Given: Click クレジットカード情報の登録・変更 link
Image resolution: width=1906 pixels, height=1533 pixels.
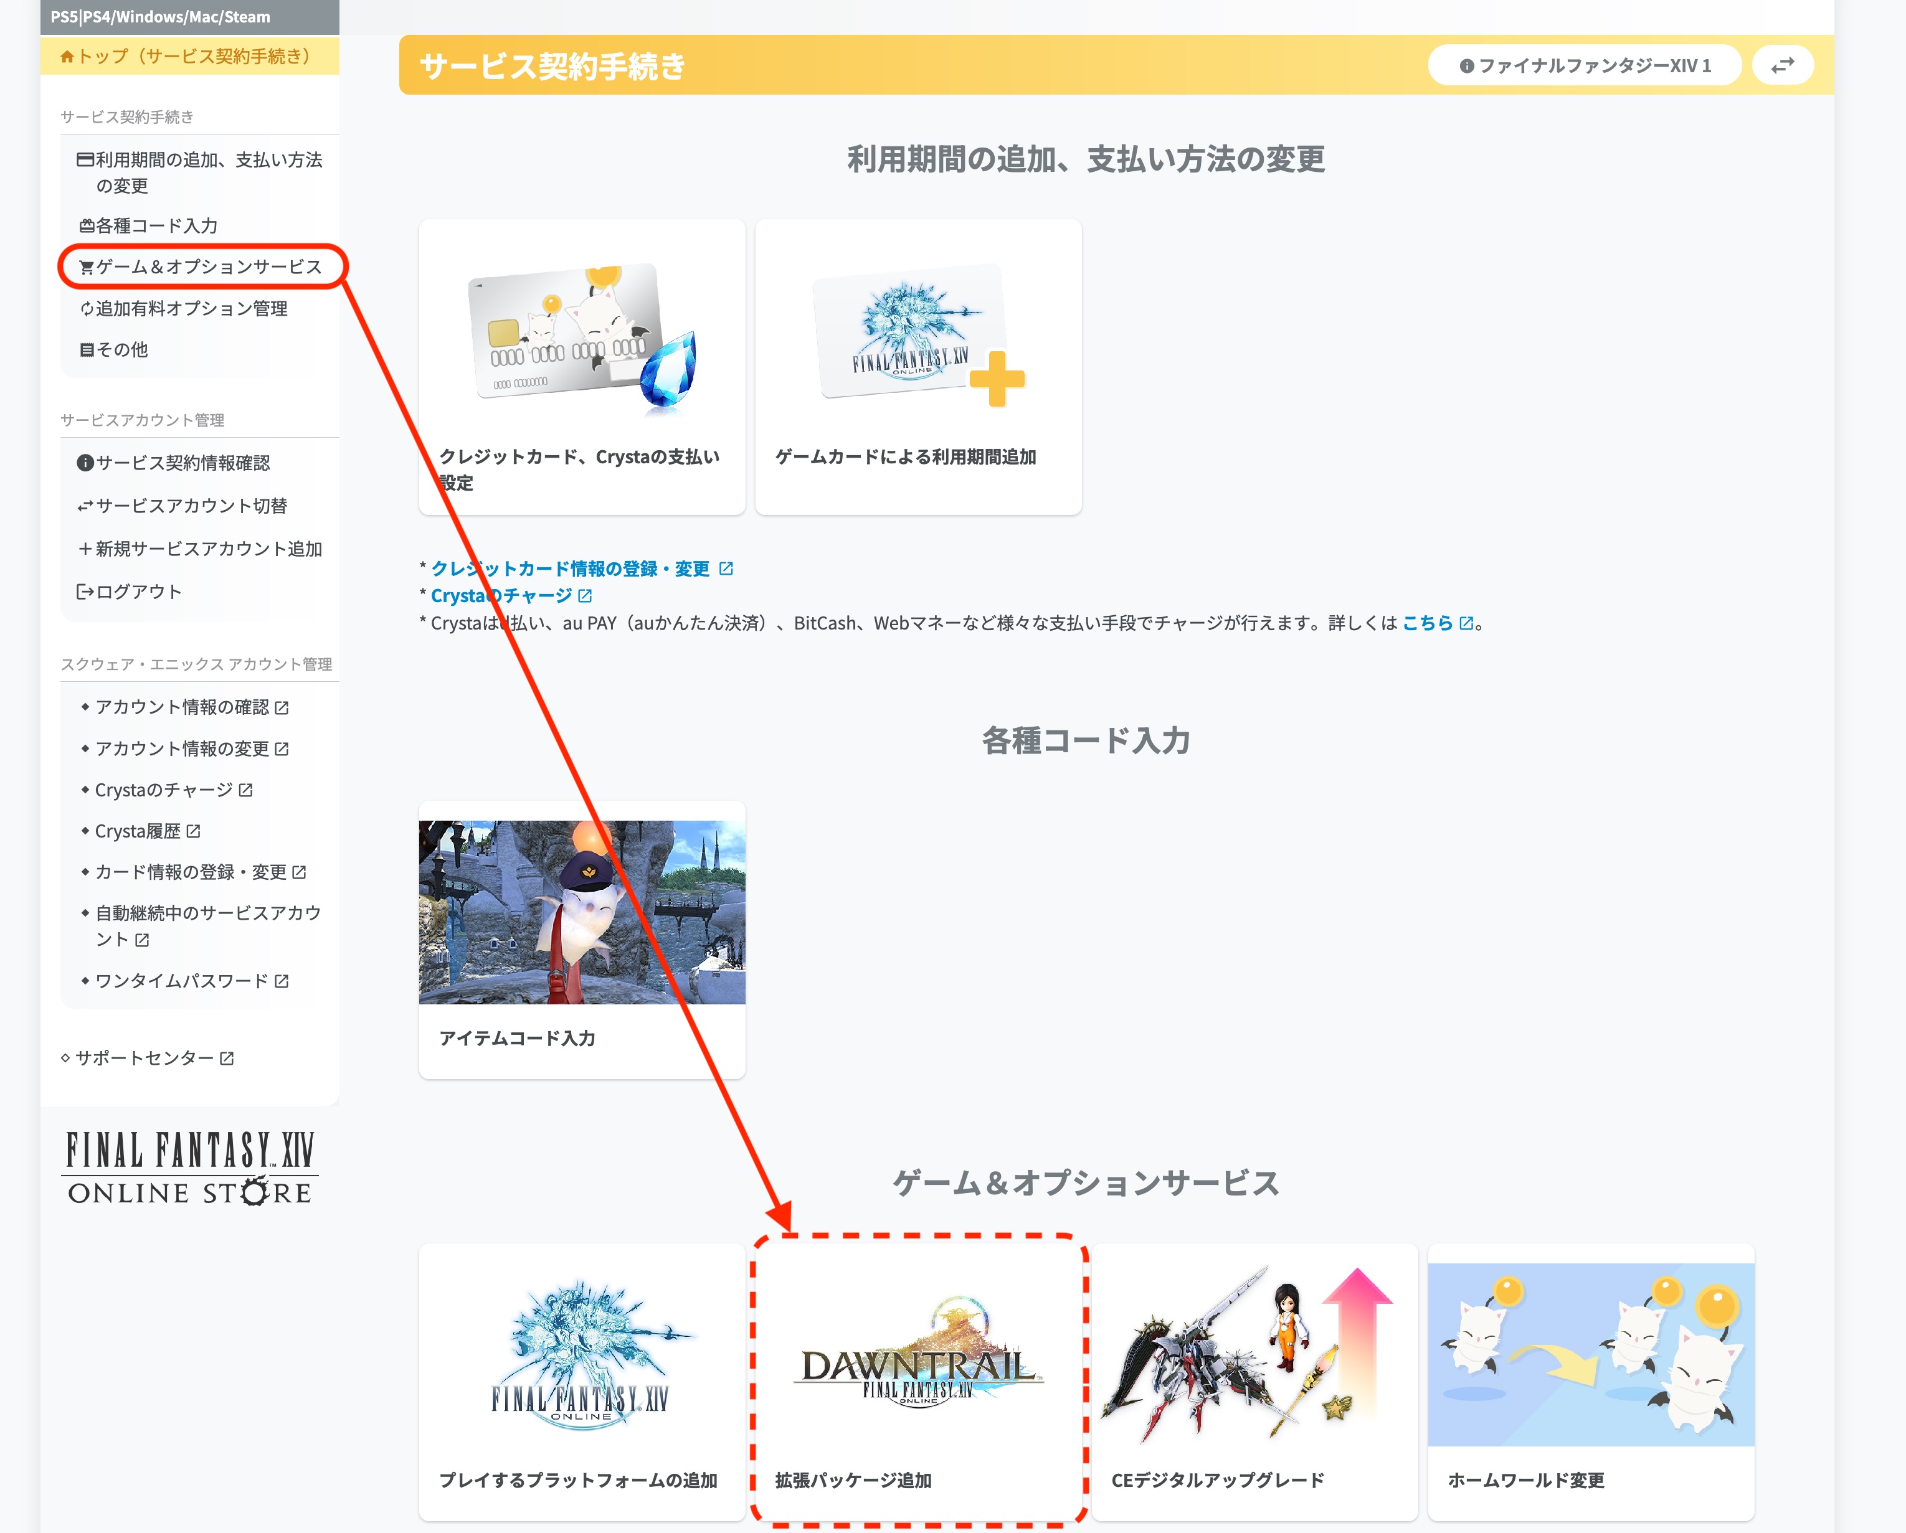Looking at the screenshot, I should [x=570, y=568].
